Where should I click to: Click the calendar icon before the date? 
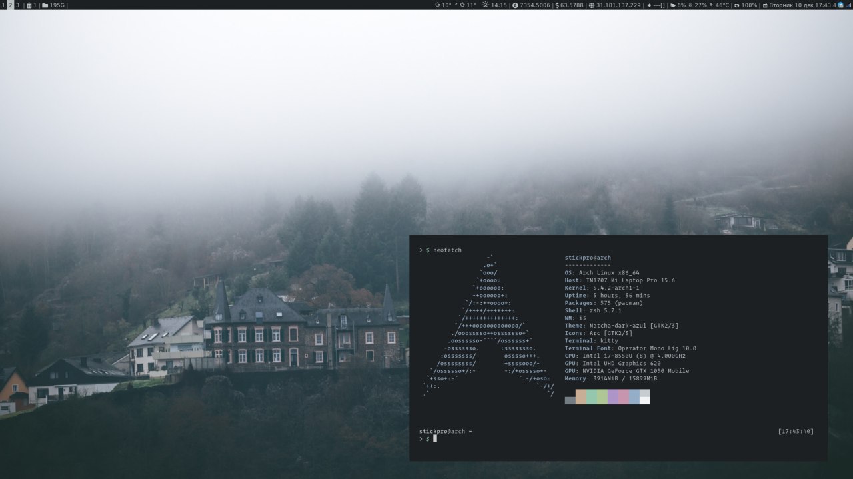tap(764, 5)
